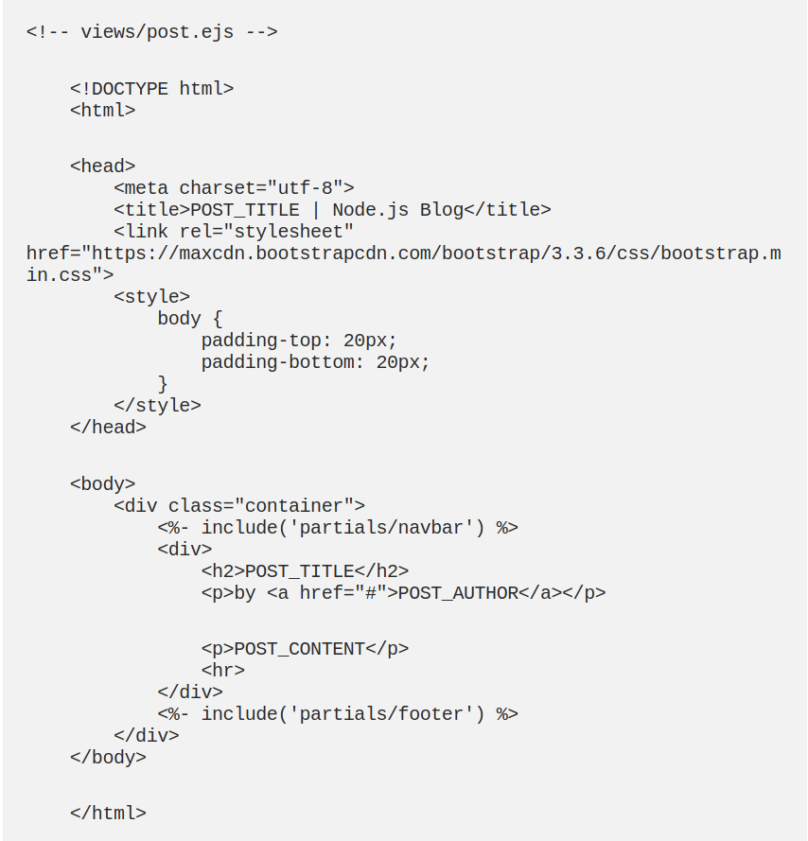Click the opening style tag

point(151,297)
